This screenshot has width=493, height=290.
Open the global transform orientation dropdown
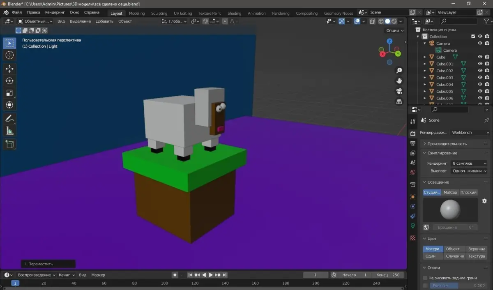click(x=174, y=21)
